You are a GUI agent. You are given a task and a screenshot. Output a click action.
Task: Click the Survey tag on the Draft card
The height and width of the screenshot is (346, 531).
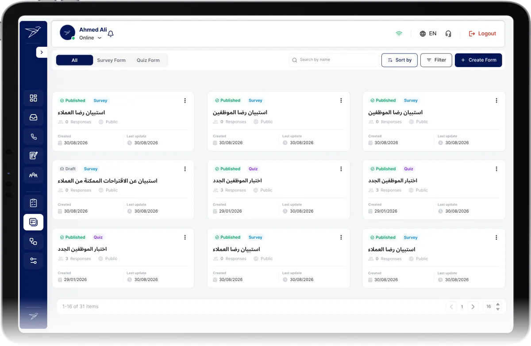click(x=91, y=169)
